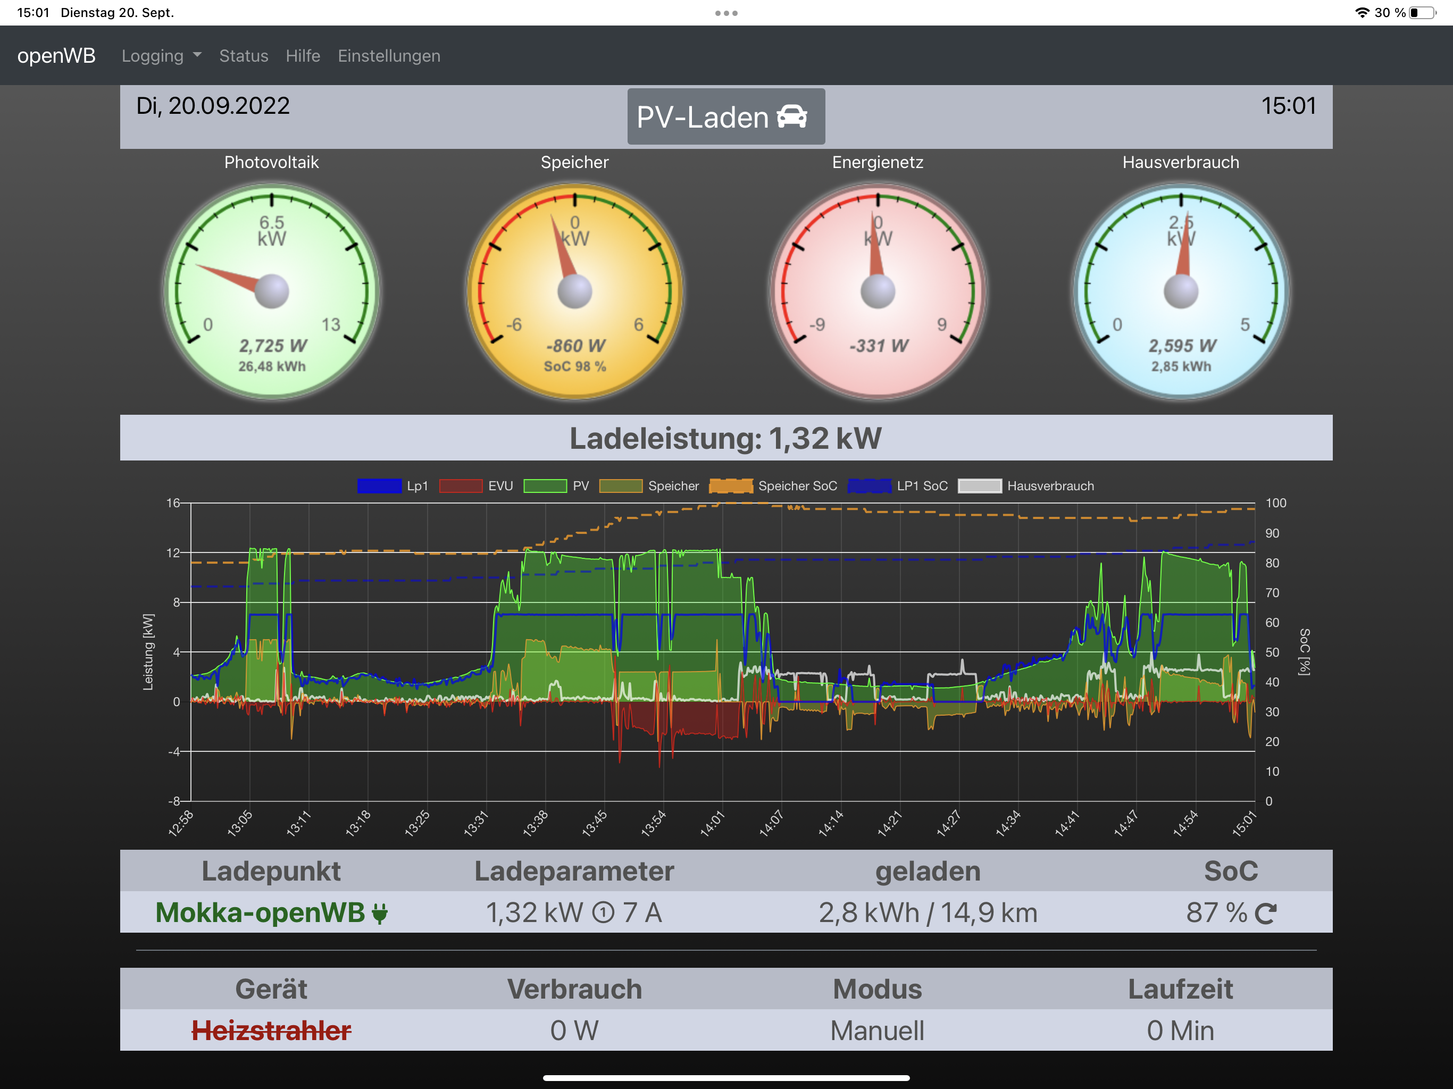Expand Mokka-openWB charge point settings
This screenshot has width=1453, height=1089.
click(x=261, y=913)
